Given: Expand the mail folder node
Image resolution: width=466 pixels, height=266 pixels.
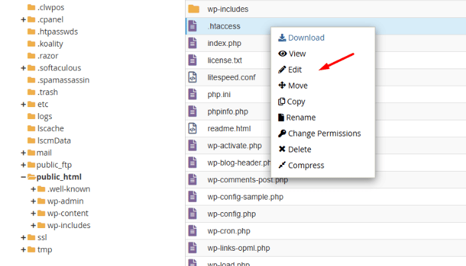Looking at the screenshot, I should point(23,153).
